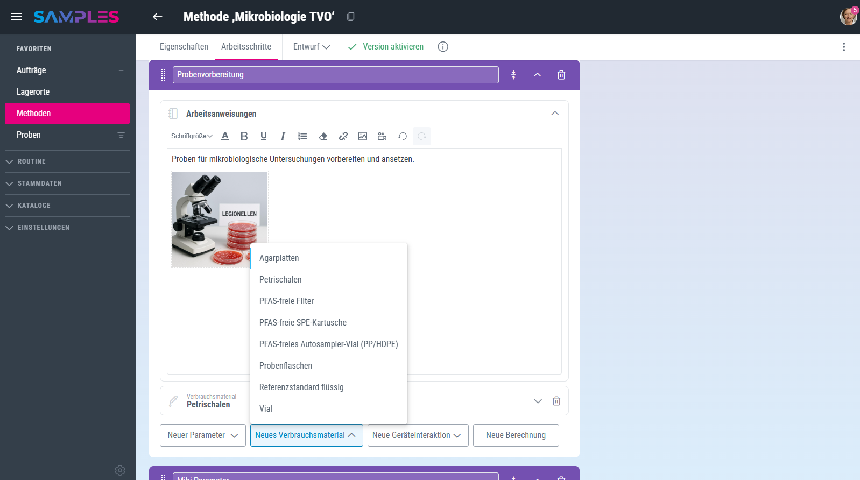860x480 pixels.
Task: Insert a numbered list
Action: [x=302, y=136]
